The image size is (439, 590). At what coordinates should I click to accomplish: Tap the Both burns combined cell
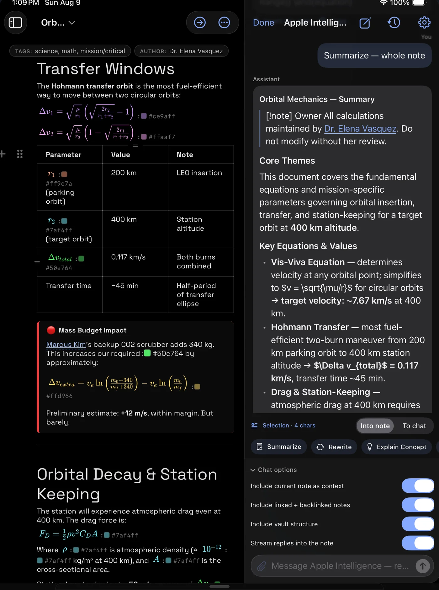201,262
